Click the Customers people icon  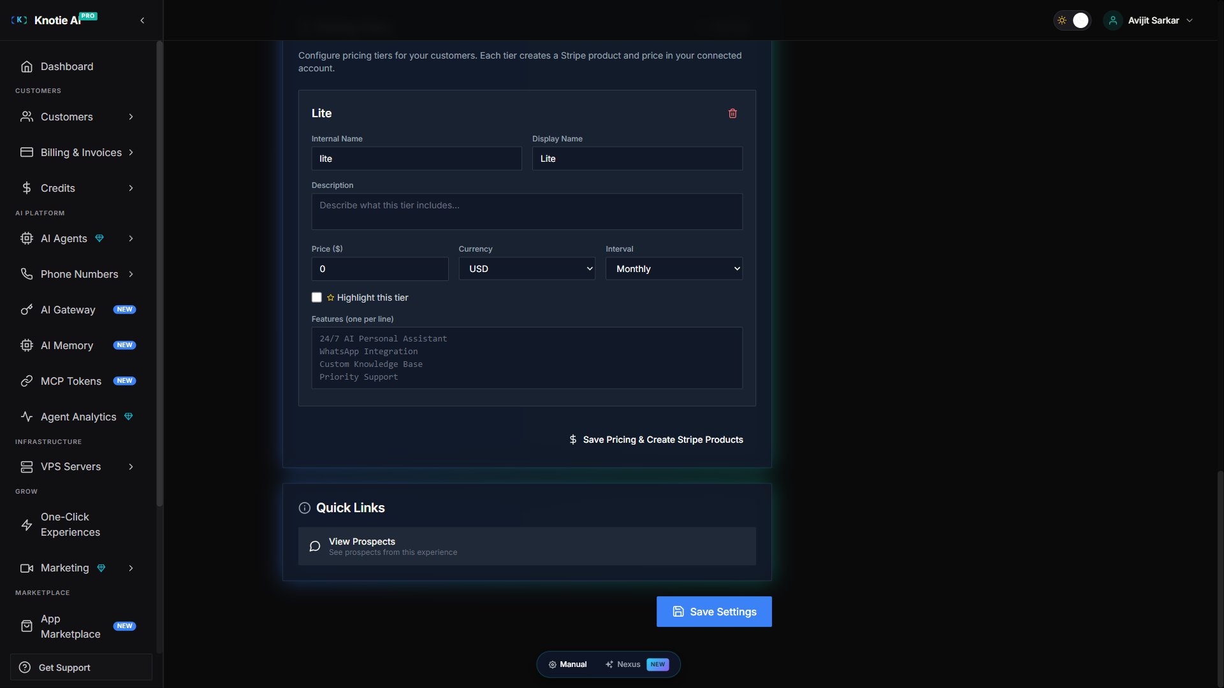[27, 117]
